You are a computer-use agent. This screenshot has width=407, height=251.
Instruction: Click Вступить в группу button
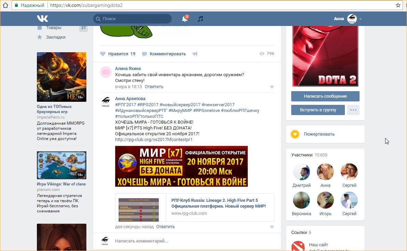point(318,110)
